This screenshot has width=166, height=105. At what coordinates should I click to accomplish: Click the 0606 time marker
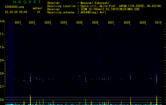pos(95,23)
